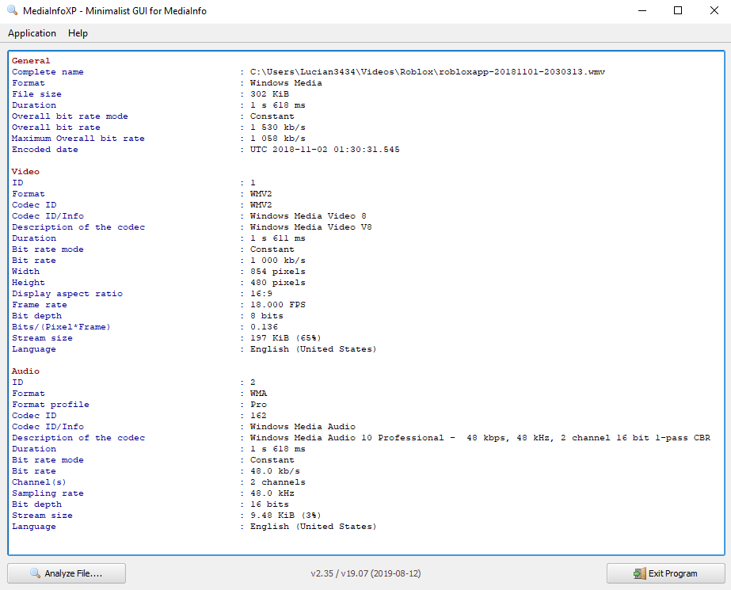Viewport: 731px width, 590px height.
Task: Maximize the MediaInfoXP window
Action: [x=678, y=10]
